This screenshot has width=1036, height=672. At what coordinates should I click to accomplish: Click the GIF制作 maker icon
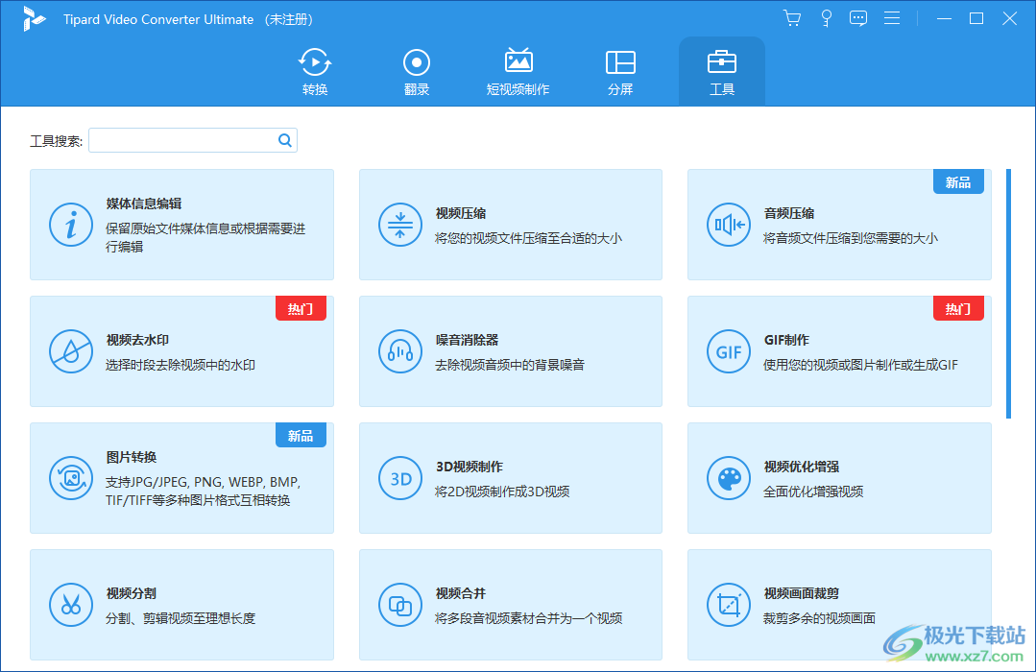(x=729, y=351)
